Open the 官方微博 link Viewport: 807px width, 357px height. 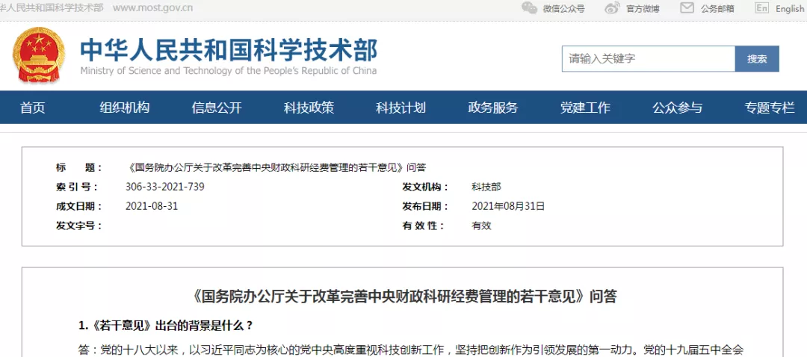click(x=643, y=9)
